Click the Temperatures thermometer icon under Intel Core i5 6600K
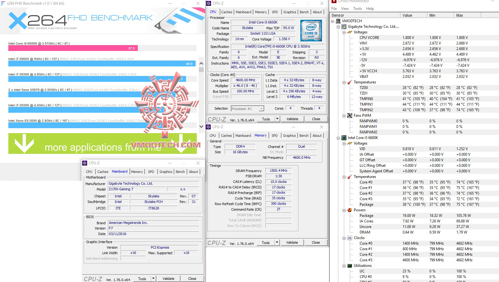 (350, 177)
